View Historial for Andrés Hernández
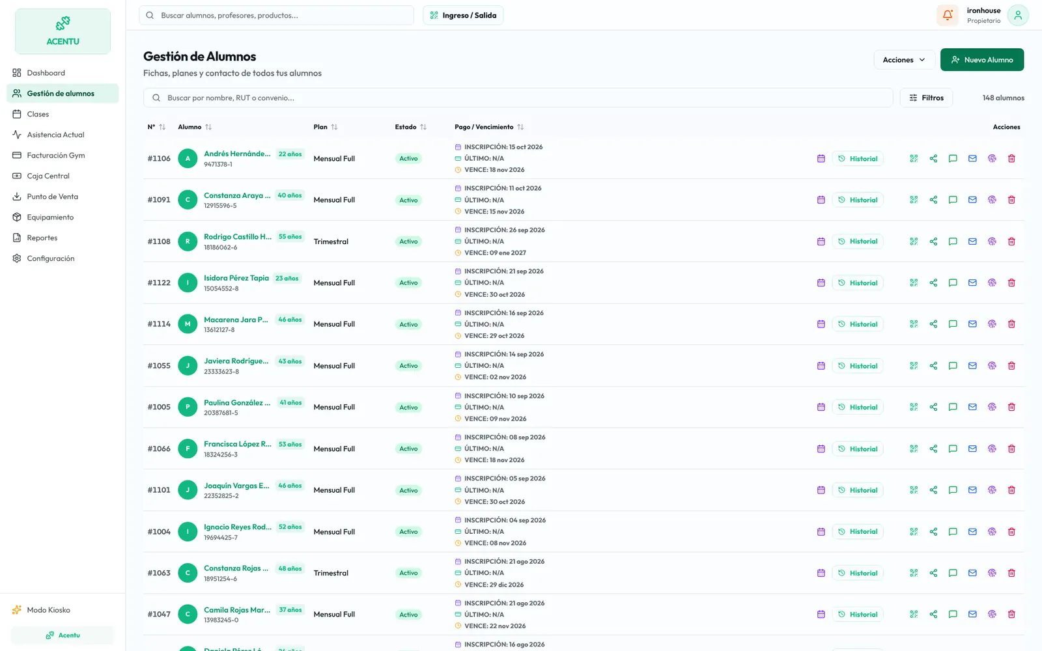This screenshot has width=1042, height=651. (858, 158)
